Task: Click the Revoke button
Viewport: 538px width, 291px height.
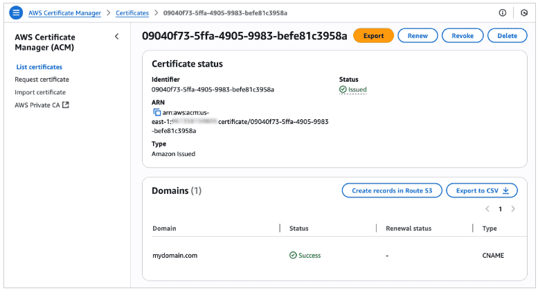Action: point(463,36)
